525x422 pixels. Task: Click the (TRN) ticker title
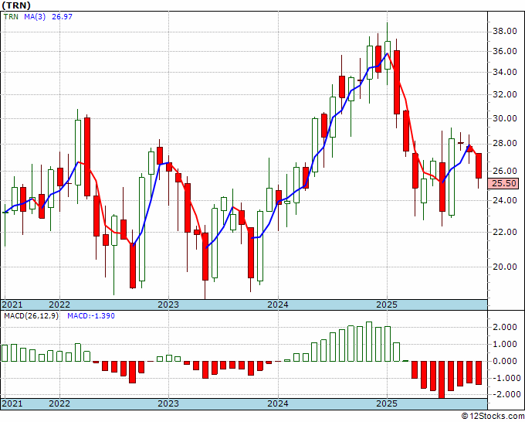[x=16, y=5]
